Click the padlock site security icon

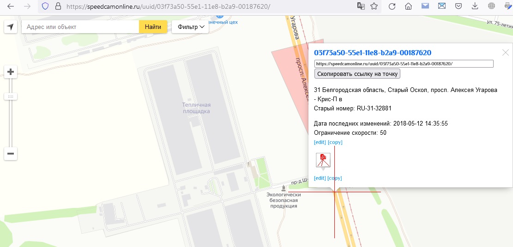tap(58, 6)
